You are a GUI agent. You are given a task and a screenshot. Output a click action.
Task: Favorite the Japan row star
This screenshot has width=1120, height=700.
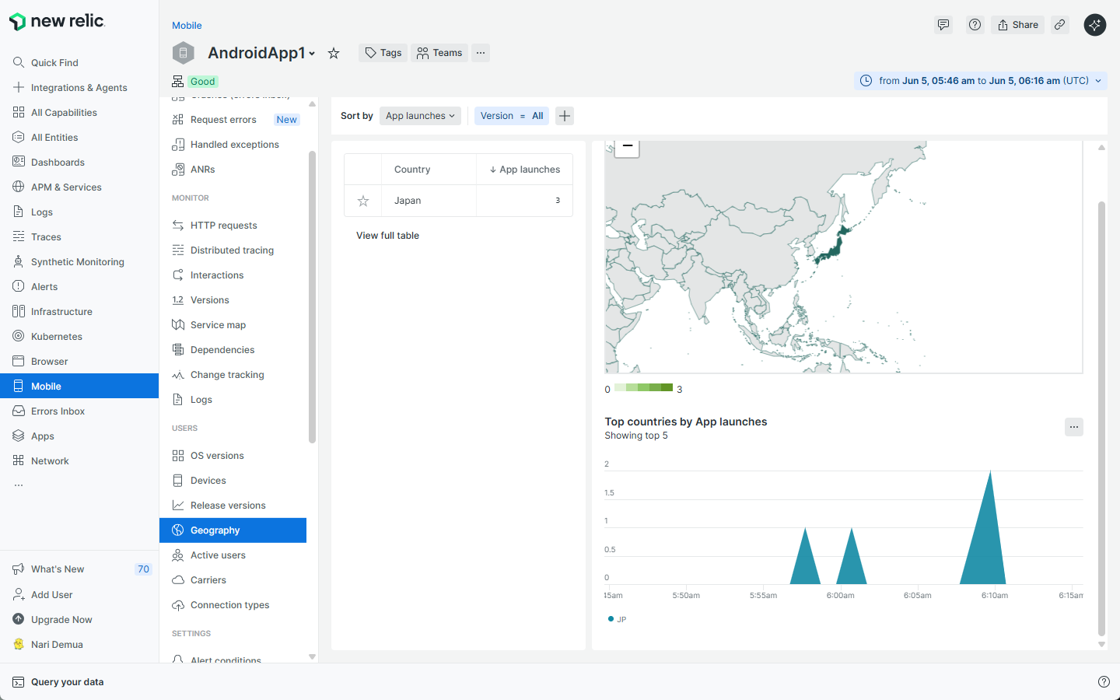point(363,201)
